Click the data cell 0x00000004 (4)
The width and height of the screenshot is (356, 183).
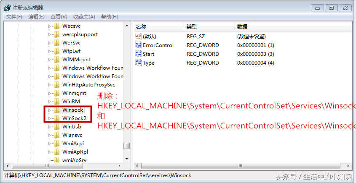(x=256, y=63)
